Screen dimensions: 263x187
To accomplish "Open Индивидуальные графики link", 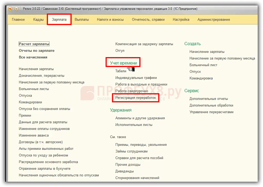I will click(x=136, y=78).
